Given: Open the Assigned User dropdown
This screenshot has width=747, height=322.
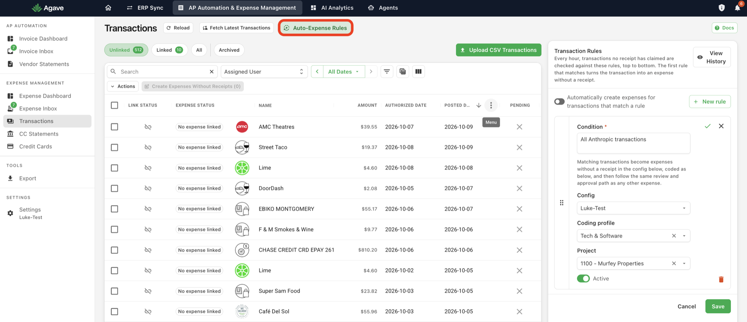Looking at the screenshot, I should 264,72.
